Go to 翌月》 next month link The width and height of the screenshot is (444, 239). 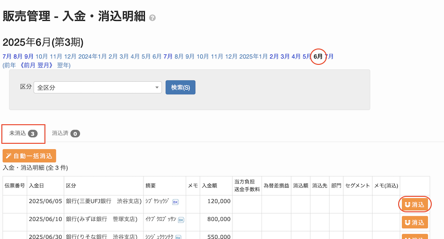click(x=45, y=65)
